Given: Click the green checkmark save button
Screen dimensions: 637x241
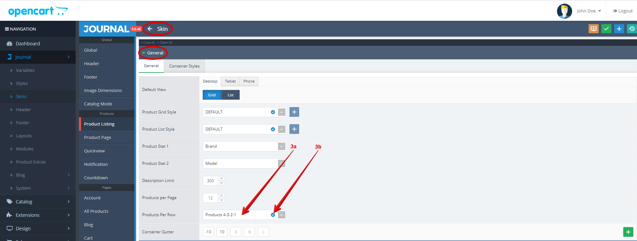Looking at the screenshot, I should tap(606, 29).
